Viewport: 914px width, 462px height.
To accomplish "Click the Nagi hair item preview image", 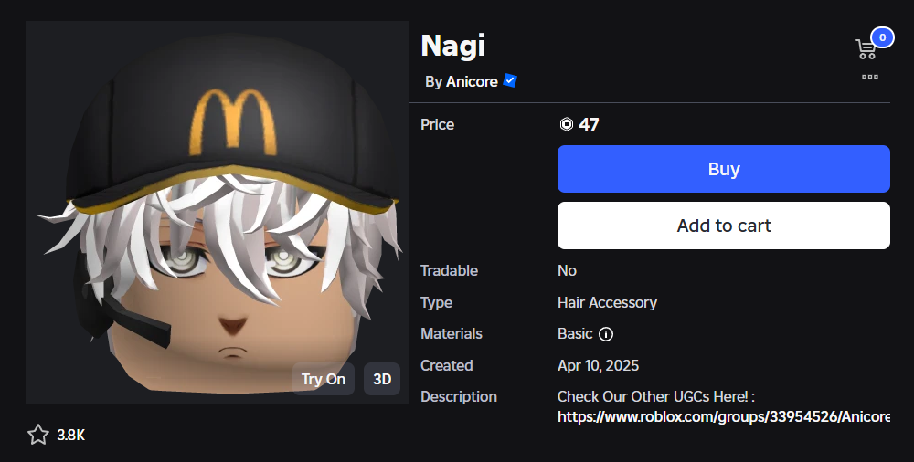I will click(218, 213).
